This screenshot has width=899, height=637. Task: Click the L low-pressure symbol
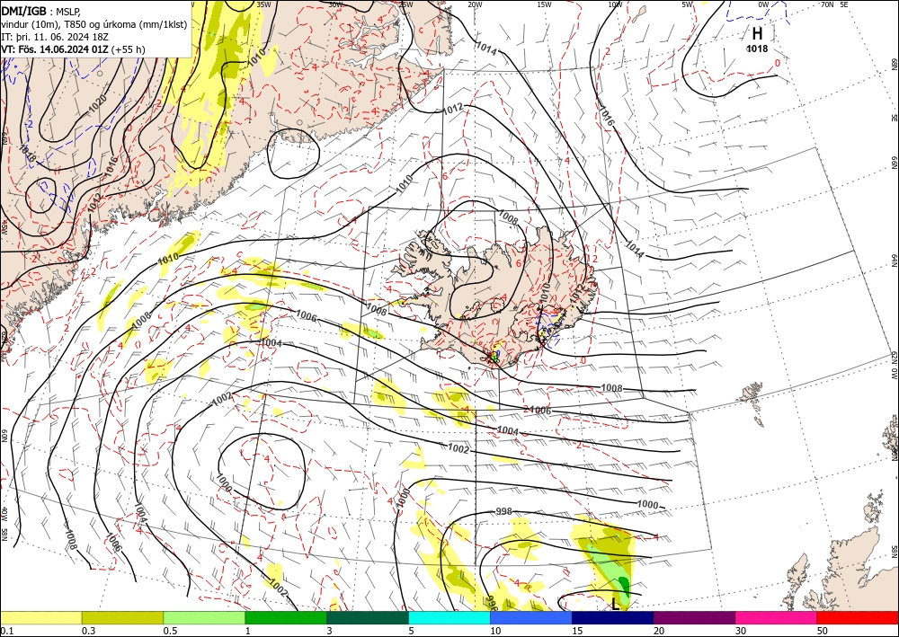pos(615,604)
